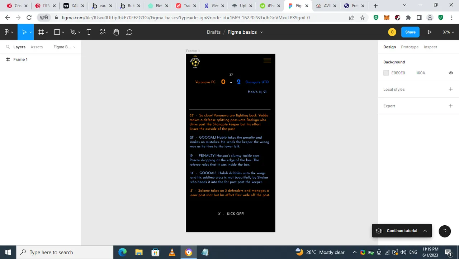
Task: Open the 37% zoom dropdown
Action: click(448, 32)
